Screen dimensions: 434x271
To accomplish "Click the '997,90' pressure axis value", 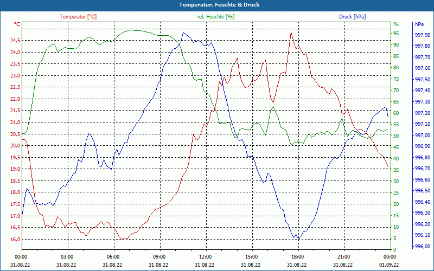I will coord(423,35).
